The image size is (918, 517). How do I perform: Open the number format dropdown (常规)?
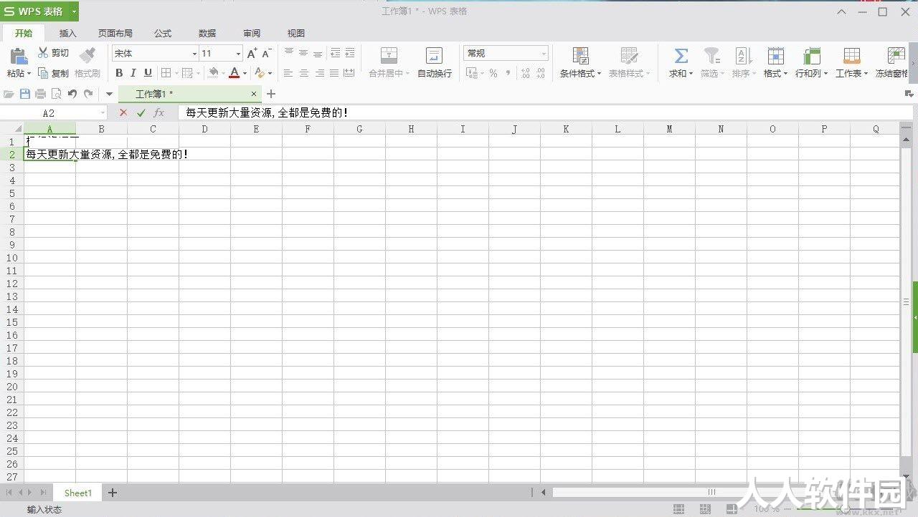click(544, 54)
